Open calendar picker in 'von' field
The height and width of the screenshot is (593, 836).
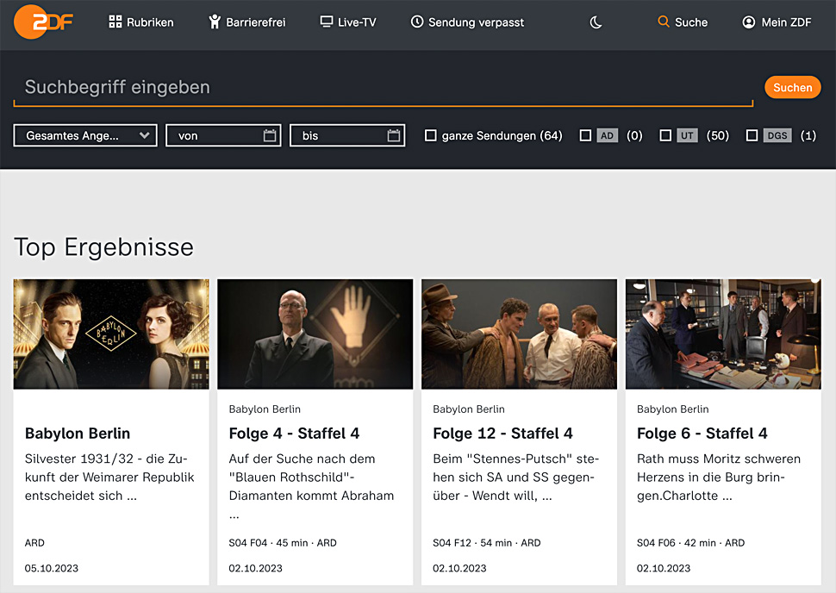270,135
